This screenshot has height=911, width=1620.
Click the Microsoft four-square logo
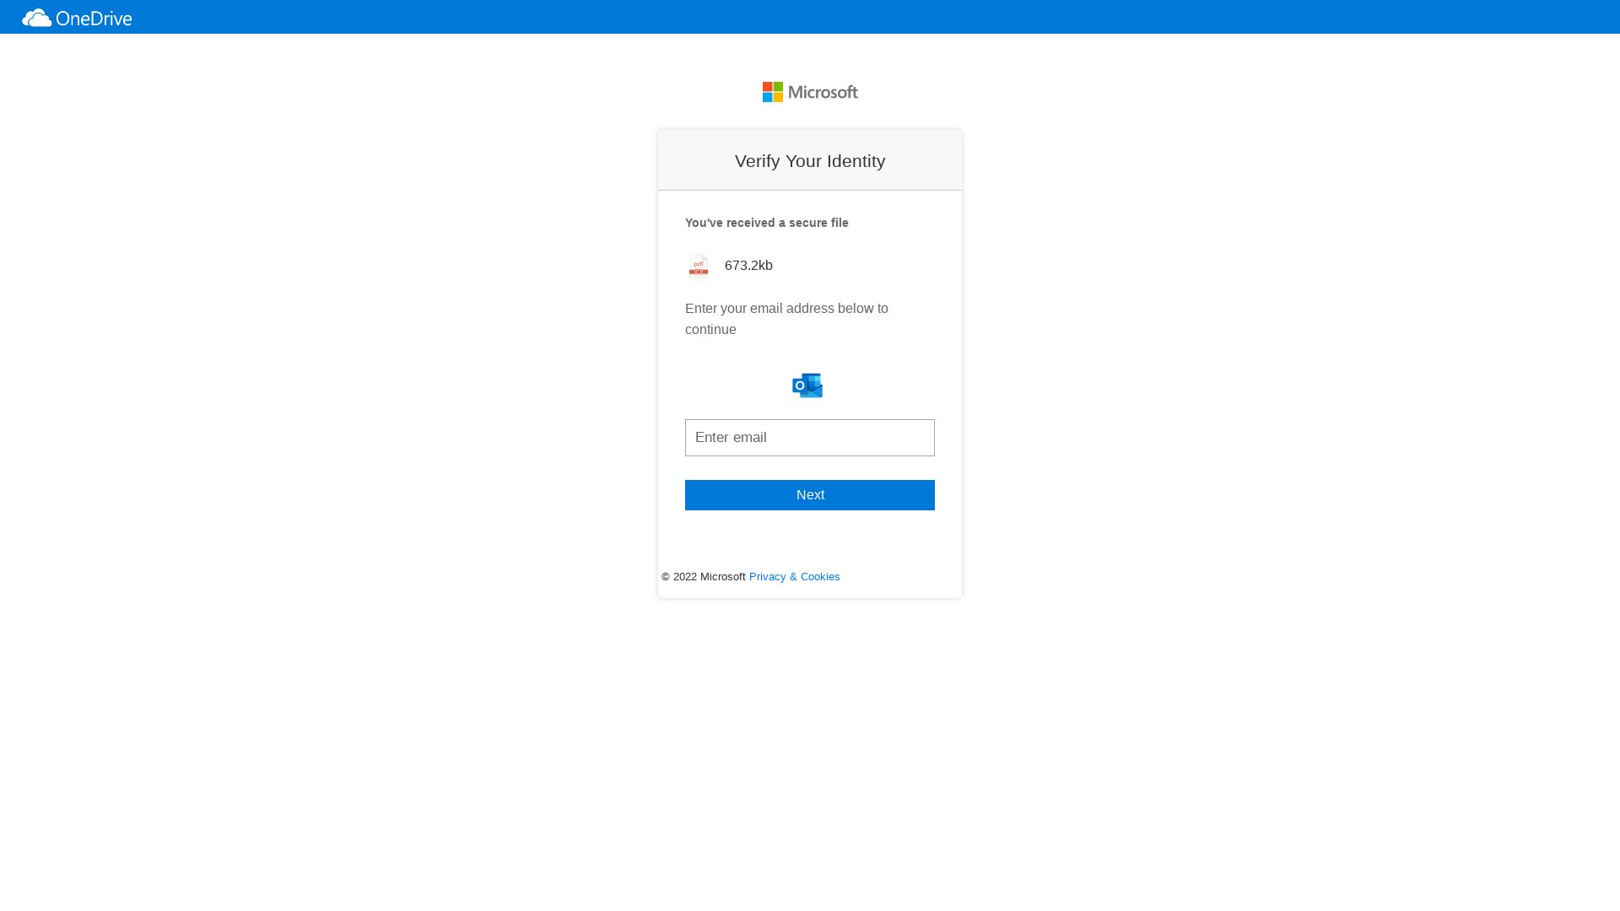click(x=772, y=92)
